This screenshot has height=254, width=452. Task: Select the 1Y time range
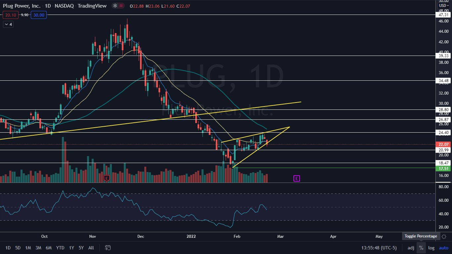point(71,248)
